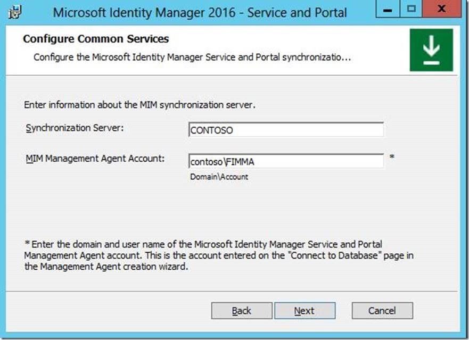Click the Domain\Account hint text

click(x=219, y=177)
